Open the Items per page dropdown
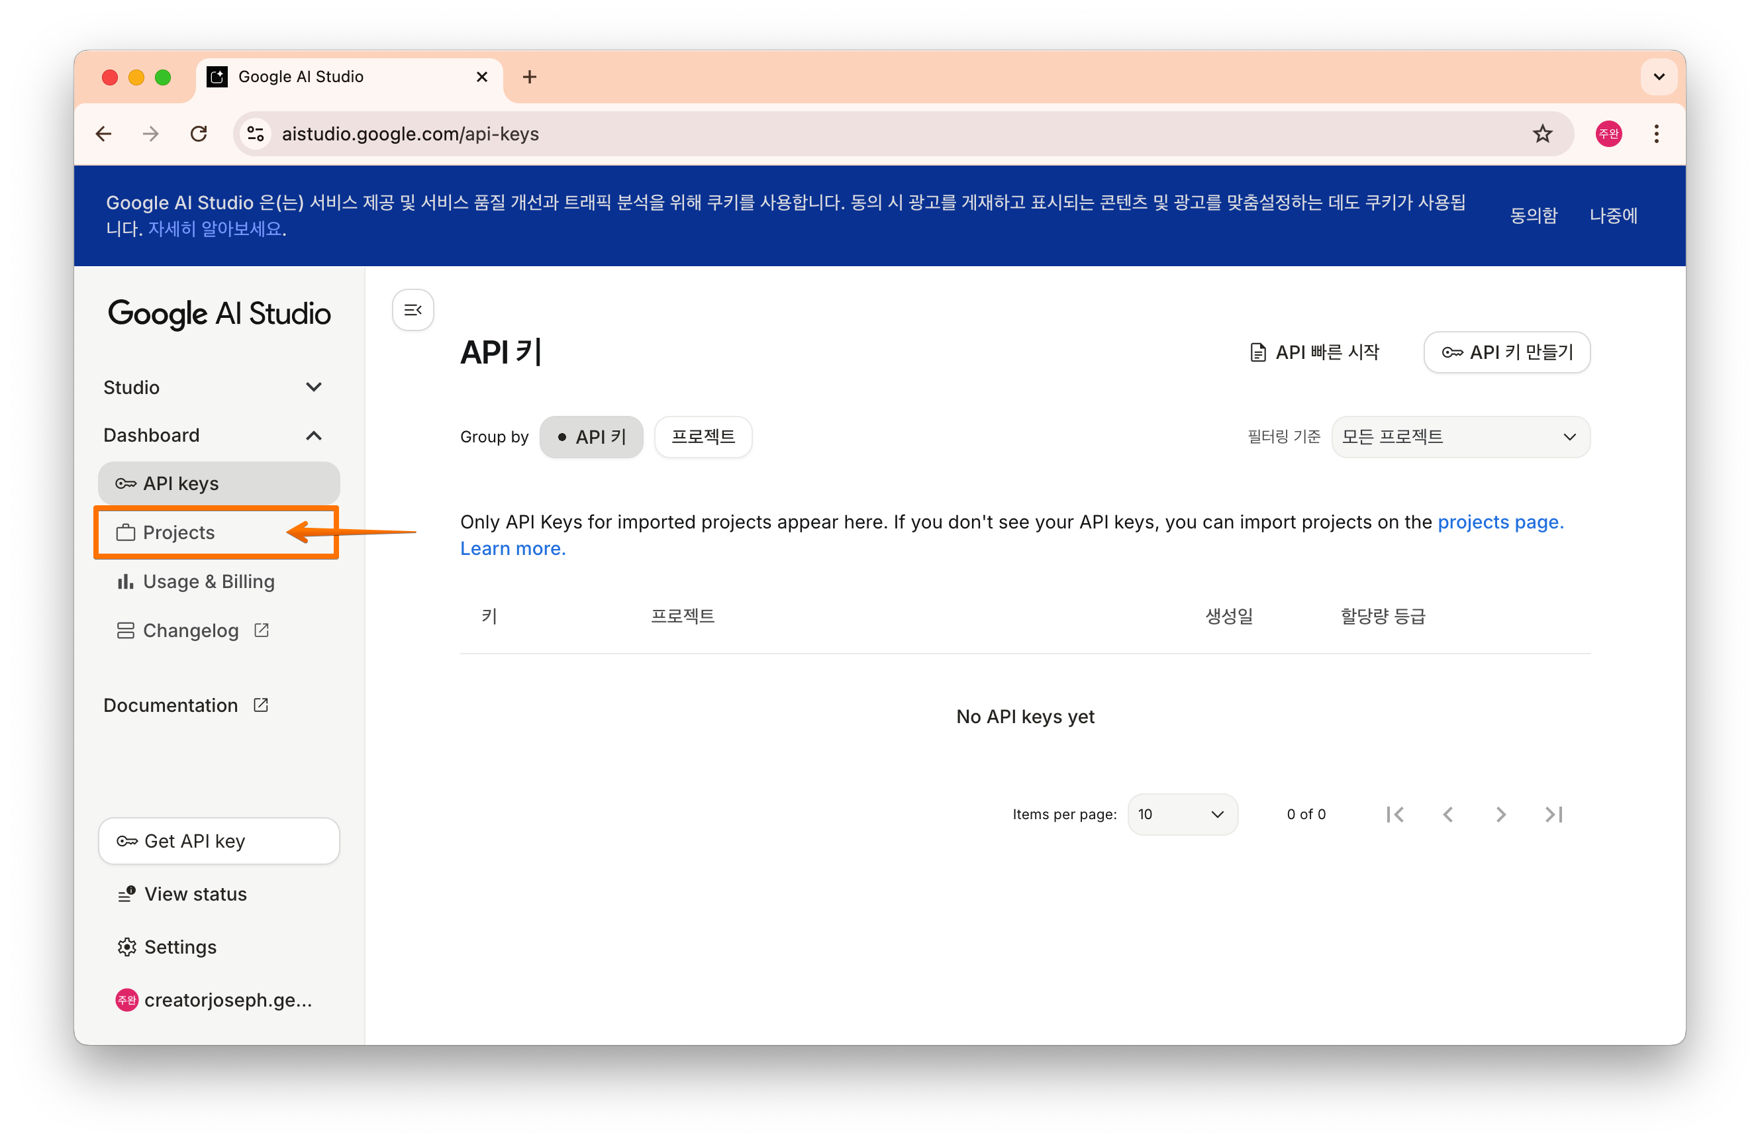 [x=1182, y=814]
